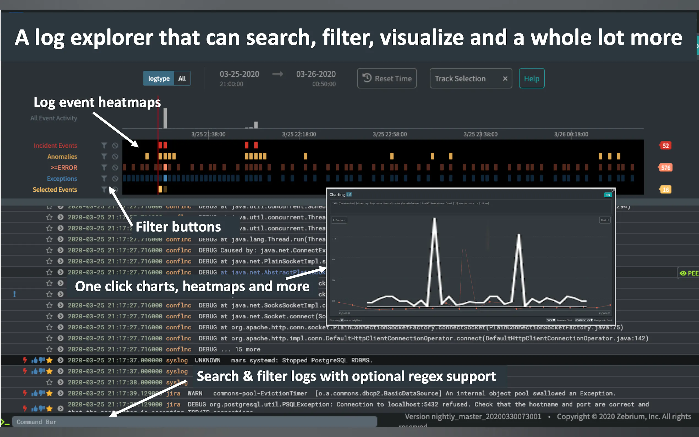Click the terminal prompt icon beside Command Bar
This screenshot has height=437, width=699.
[5, 422]
